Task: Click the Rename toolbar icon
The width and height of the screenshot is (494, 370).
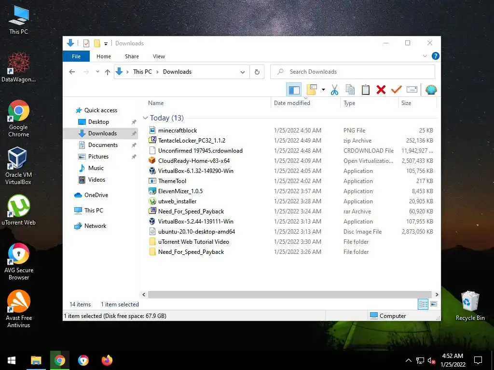Action: pos(412,90)
